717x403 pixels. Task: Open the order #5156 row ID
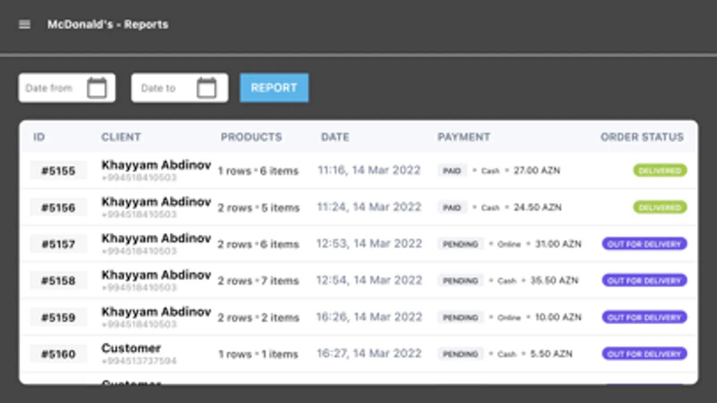58,207
